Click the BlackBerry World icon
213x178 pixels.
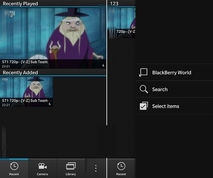(x=143, y=72)
